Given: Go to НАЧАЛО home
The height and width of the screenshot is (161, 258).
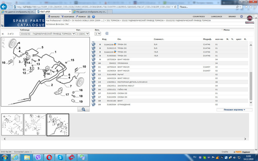Looking at the screenshot, I should click(54, 17).
